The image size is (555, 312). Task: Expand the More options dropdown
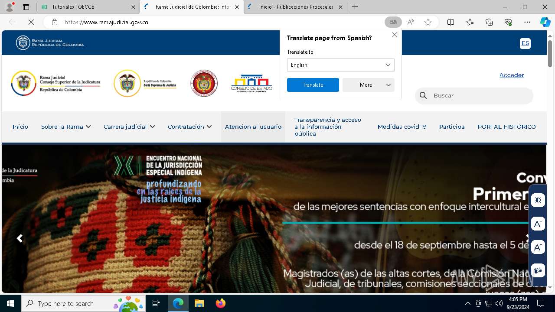click(x=368, y=85)
